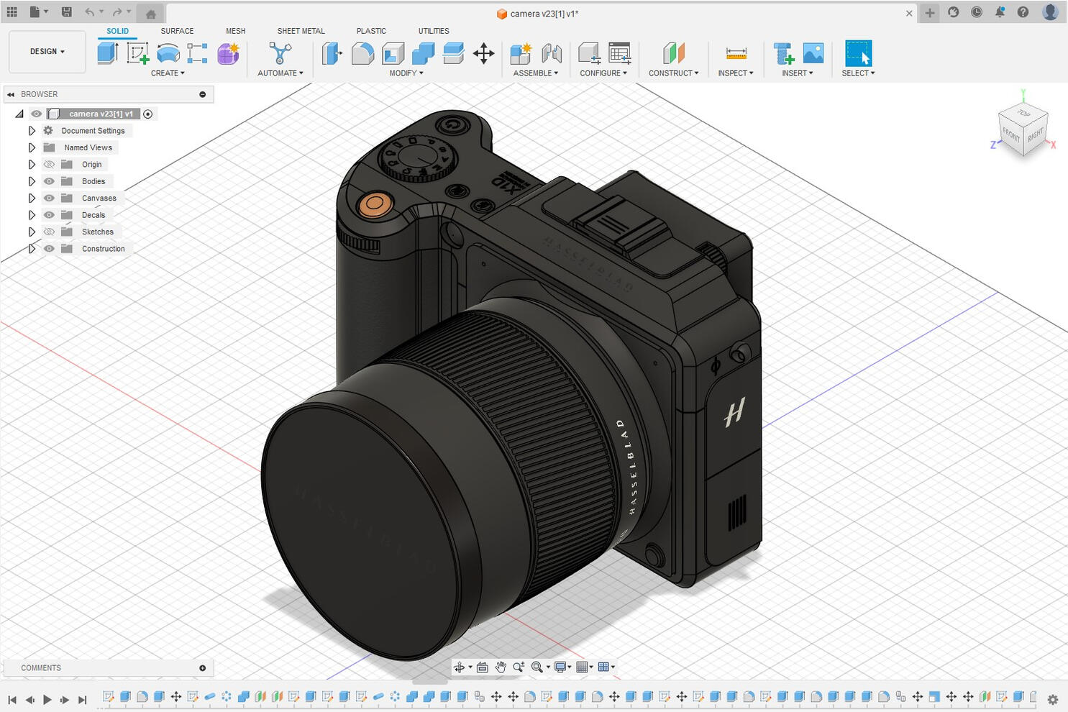Viewport: 1068px width, 712px height.
Task: Hide the Bodies folder visibility
Action: (x=49, y=181)
